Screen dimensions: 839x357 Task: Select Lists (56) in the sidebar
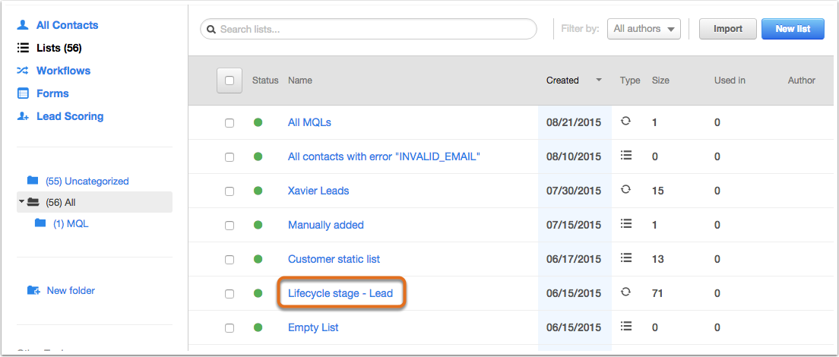point(59,48)
